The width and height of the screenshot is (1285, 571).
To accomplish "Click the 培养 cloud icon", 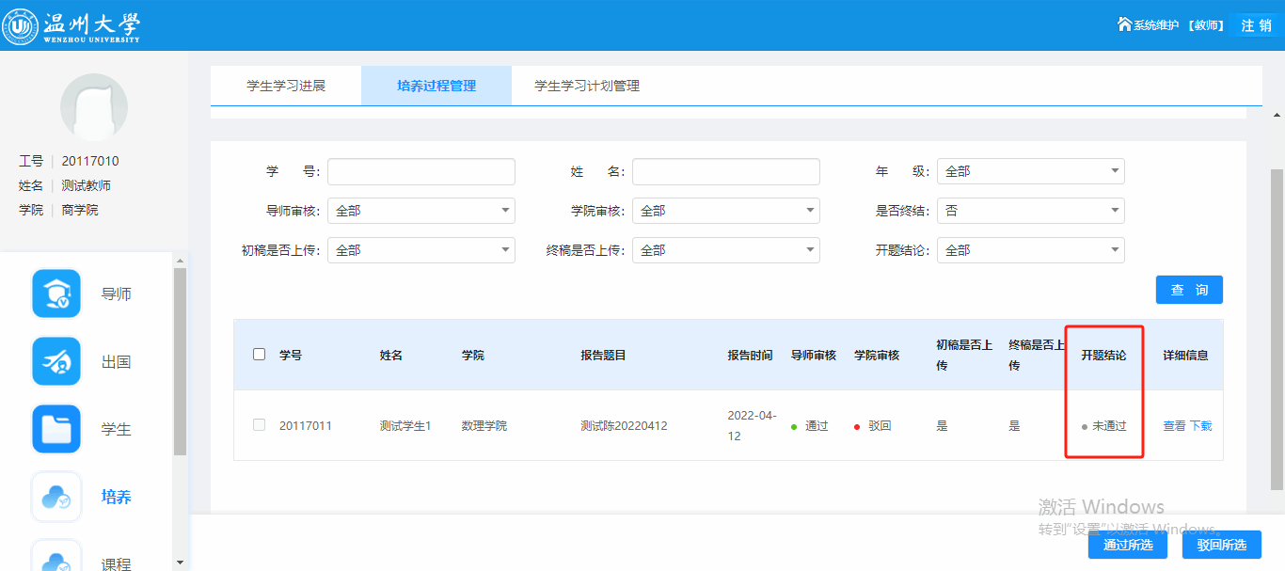I will (56, 497).
